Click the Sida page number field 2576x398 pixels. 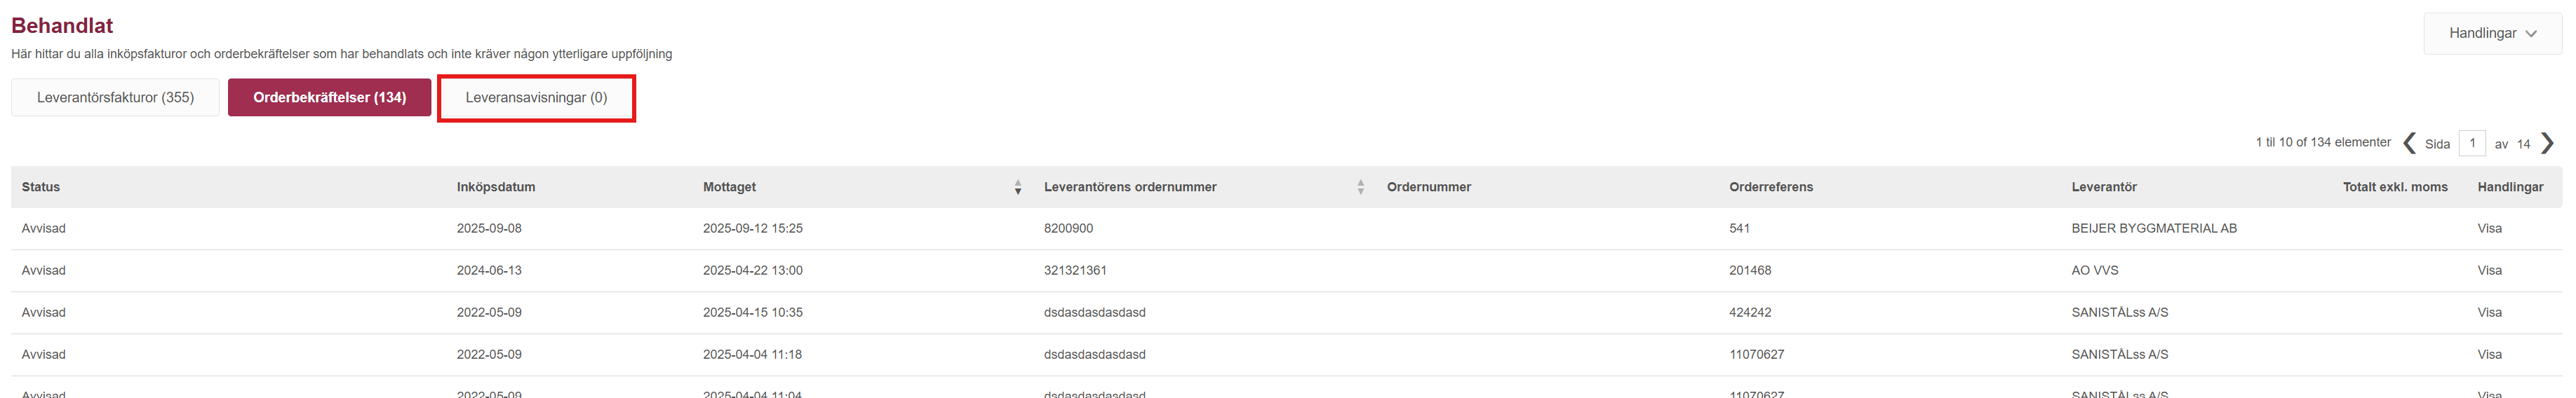(x=2472, y=143)
